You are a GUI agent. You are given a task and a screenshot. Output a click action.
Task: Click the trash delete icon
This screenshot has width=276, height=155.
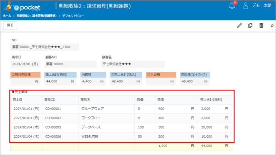coord(261,26)
